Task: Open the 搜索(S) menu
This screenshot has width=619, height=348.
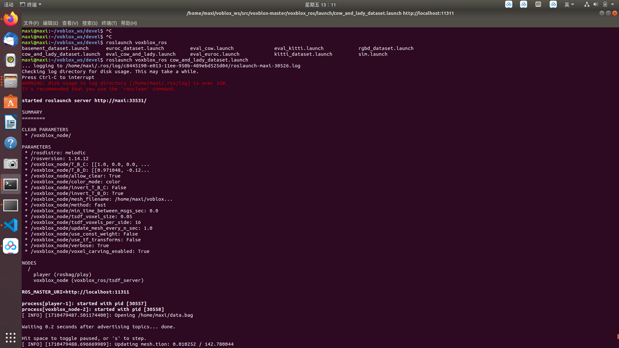Action: pos(90,23)
